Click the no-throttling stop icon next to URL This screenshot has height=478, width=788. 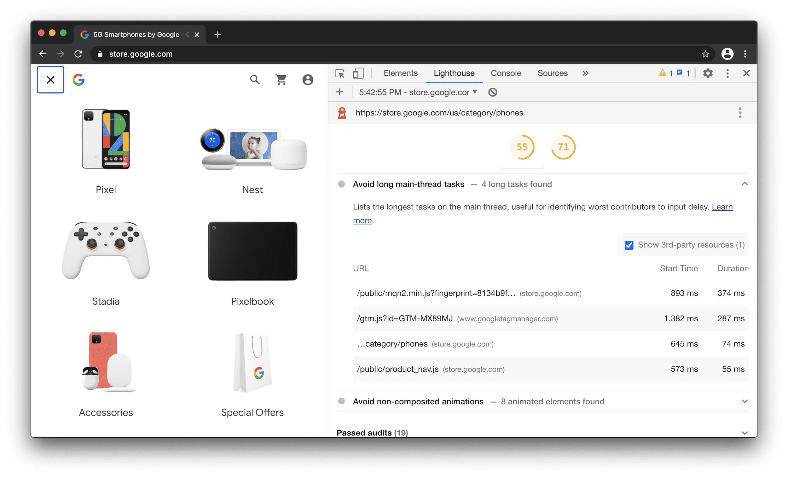coord(493,92)
